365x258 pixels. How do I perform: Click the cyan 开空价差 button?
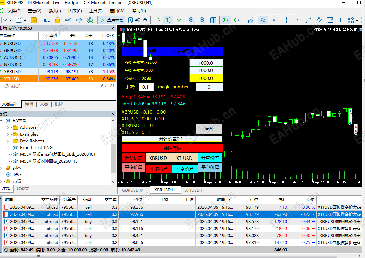tap(210, 158)
